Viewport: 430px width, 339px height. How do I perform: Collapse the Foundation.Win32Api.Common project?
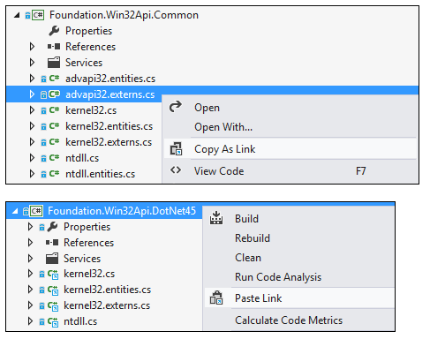tap(17, 15)
